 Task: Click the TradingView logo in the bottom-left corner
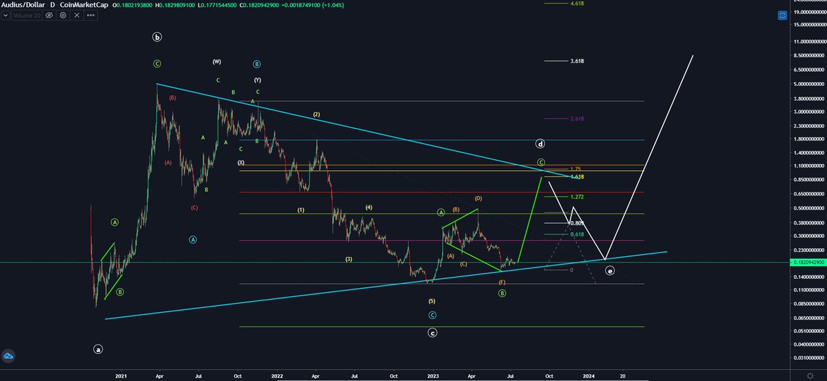(x=10, y=356)
